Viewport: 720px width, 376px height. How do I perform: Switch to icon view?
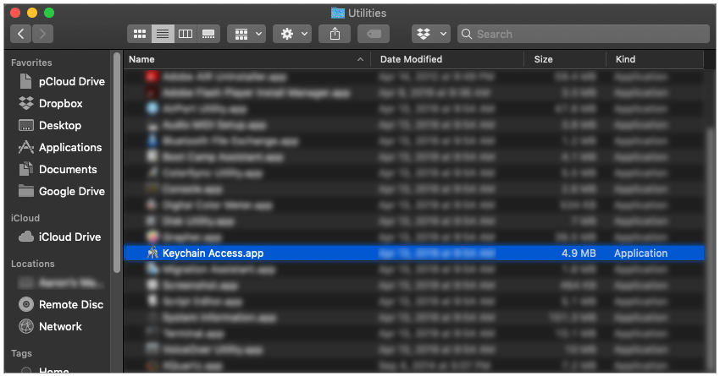pos(140,34)
